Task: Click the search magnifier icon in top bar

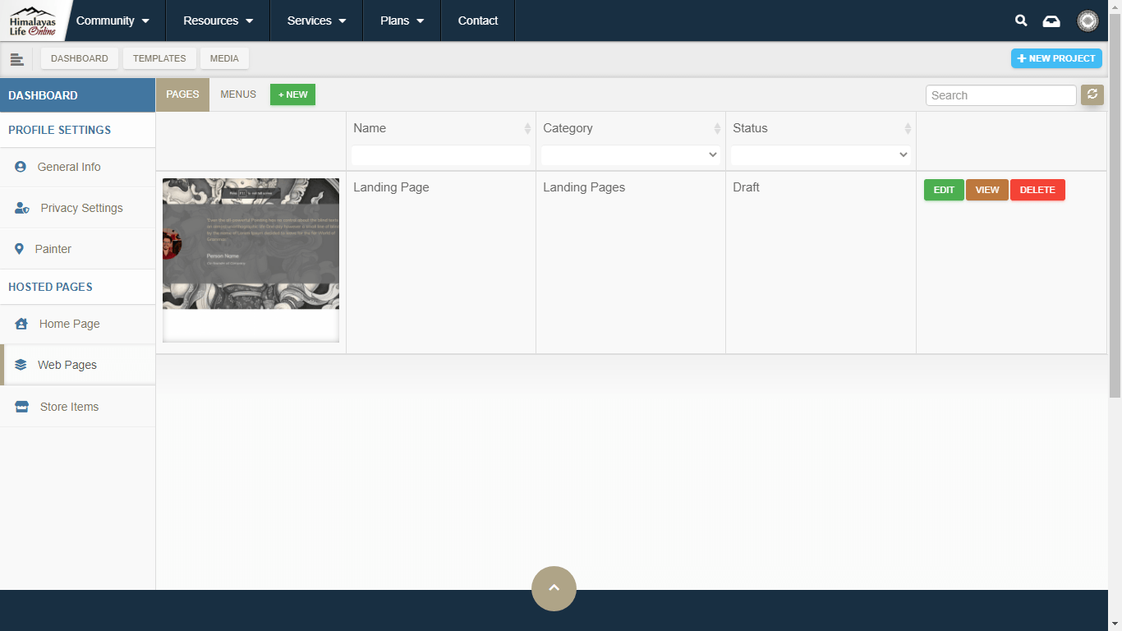Action: pyautogui.click(x=1021, y=21)
